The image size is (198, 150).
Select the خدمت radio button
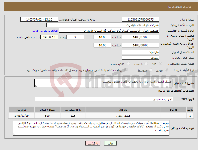pos(146,64)
